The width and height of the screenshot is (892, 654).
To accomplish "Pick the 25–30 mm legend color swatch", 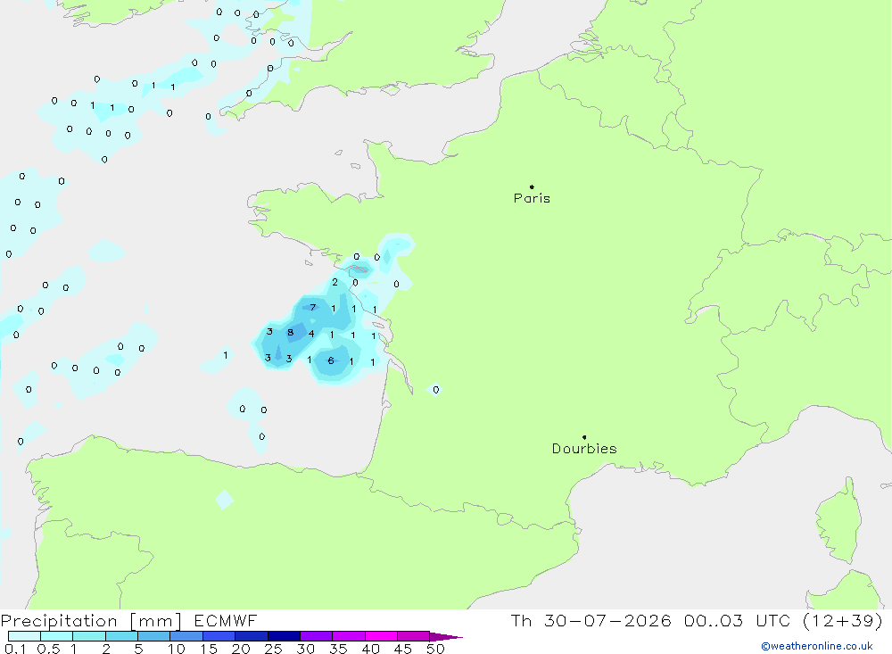I will click(284, 636).
